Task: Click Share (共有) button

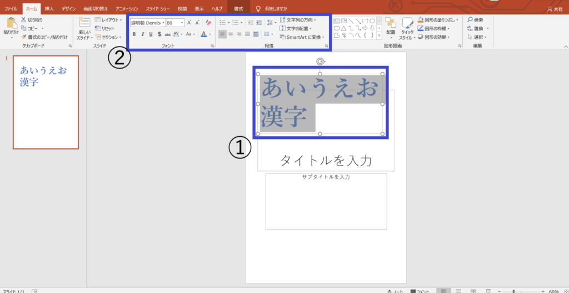Action: [x=556, y=9]
